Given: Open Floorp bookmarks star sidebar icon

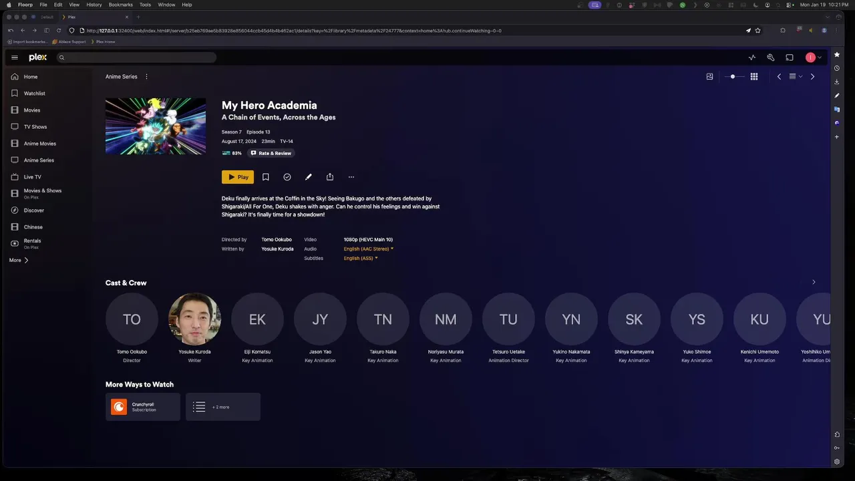Looking at the screenshot, I should [837, 55].
